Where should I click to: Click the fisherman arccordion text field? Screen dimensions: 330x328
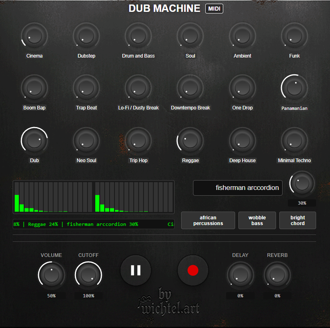pyautogui.click(x=238, y=188)
